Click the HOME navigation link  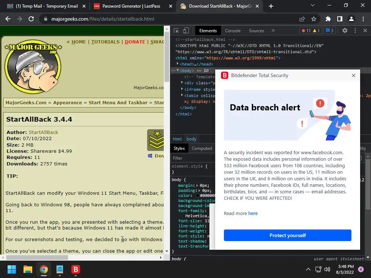(79, 42)
